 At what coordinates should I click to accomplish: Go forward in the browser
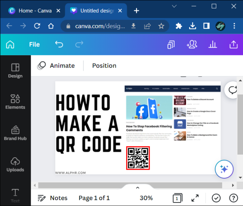[x=23, y=26]
